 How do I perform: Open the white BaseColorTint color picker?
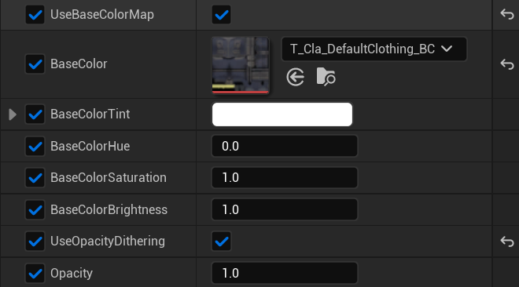pyautogui.click(x=282, y=114)
